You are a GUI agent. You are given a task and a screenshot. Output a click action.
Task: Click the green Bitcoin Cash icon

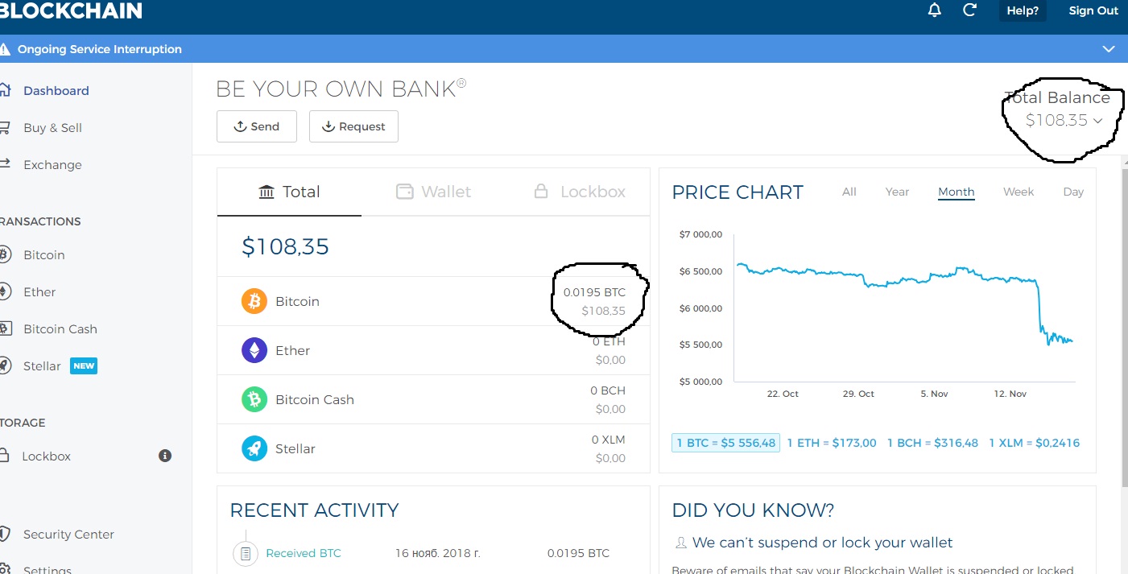pyautogui.click(x=254, y=399)
